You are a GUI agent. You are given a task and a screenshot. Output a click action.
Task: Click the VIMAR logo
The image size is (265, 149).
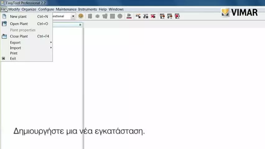pyautogui.click(x=239, y=12)
